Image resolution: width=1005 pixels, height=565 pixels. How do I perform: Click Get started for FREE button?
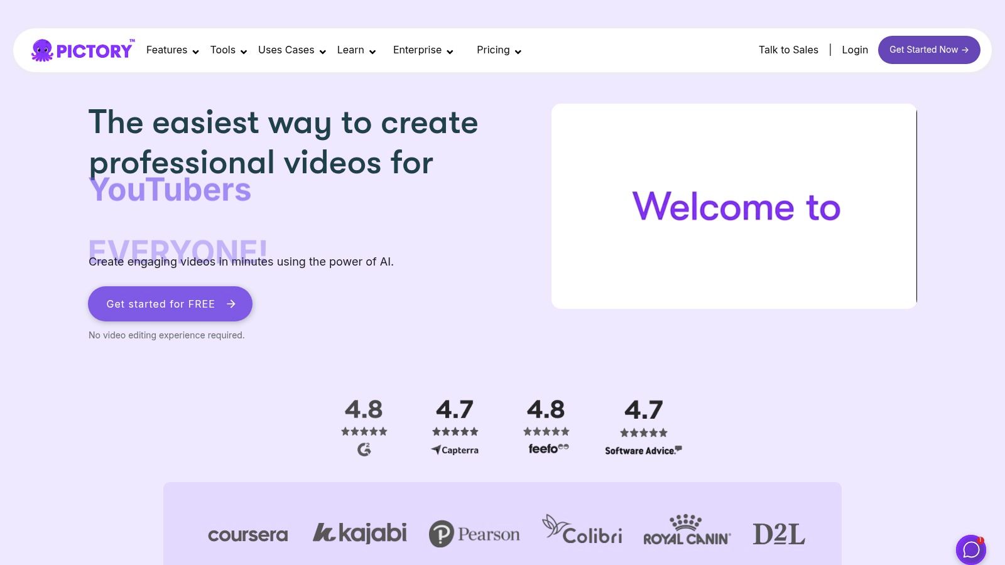[170, 304]
